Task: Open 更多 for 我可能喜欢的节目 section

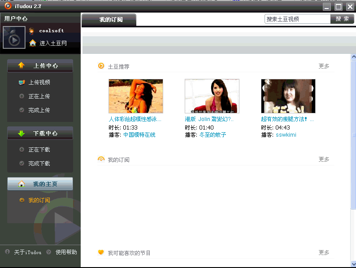Action: click(x=324, y=253)
